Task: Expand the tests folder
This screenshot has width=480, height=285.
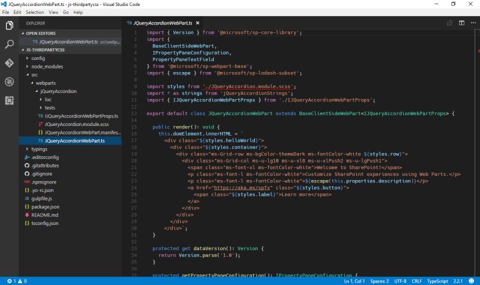Action: coord(70,108)
